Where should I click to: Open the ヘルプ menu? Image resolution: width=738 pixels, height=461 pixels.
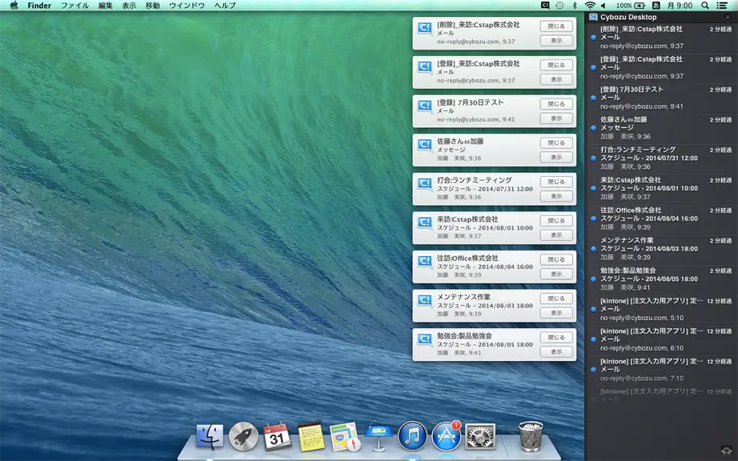tap(225, 5)
